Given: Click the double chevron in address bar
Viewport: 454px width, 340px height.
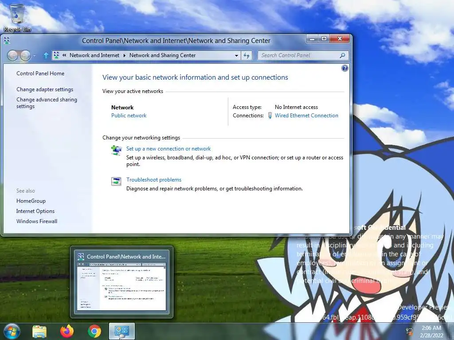Looking at the screenshot, I should pos(64,55).
